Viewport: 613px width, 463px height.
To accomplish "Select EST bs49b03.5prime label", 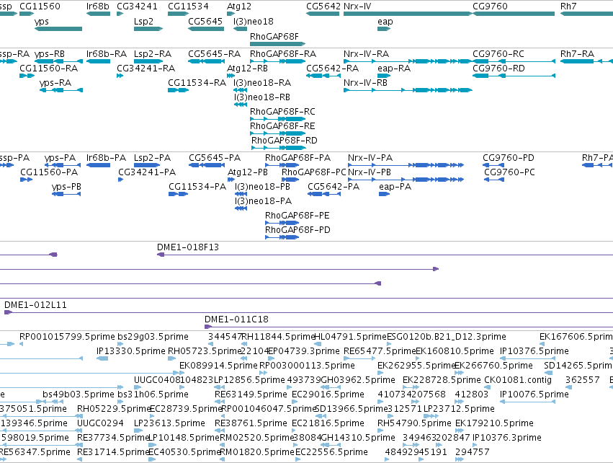I will (x=79, y=394).
